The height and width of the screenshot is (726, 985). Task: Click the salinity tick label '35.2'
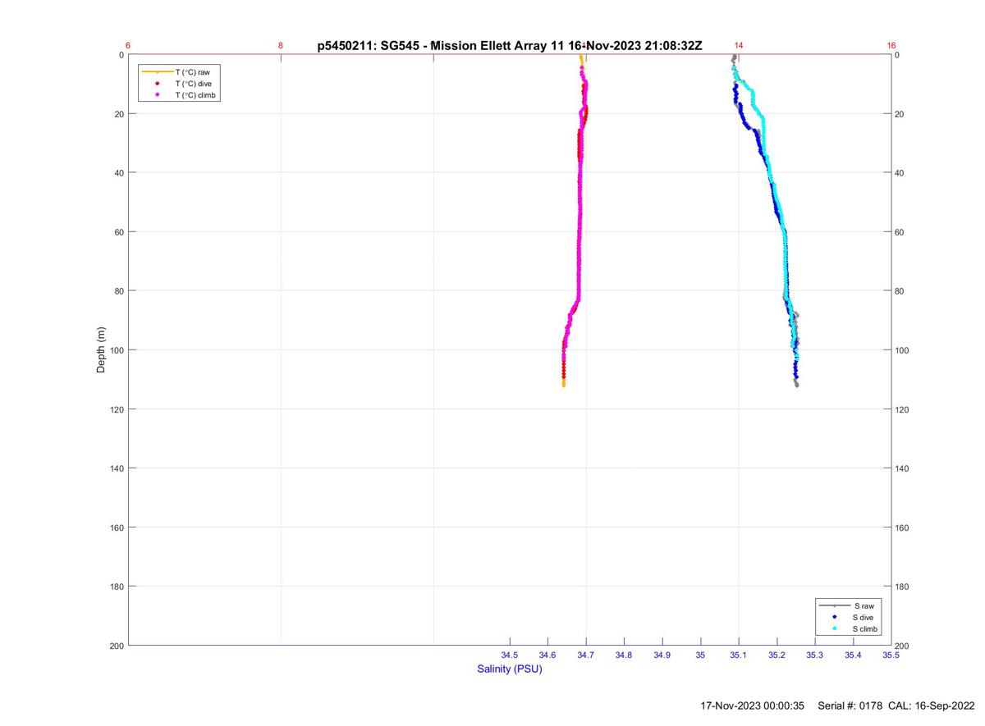click(777, 655)
